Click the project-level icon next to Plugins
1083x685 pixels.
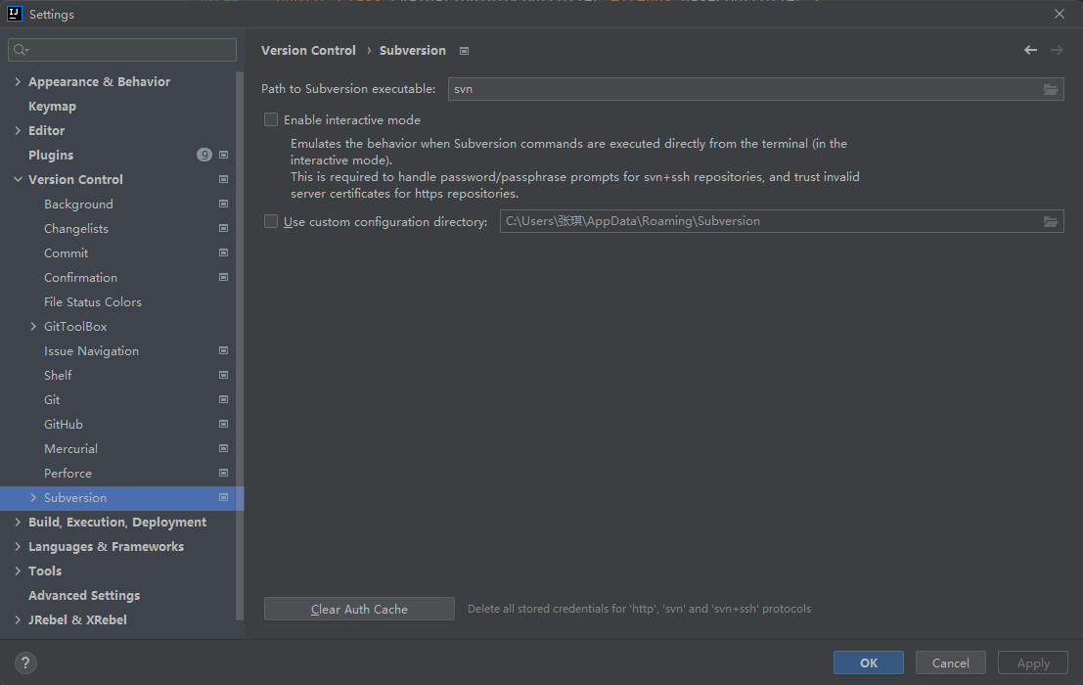coord(223,155)
